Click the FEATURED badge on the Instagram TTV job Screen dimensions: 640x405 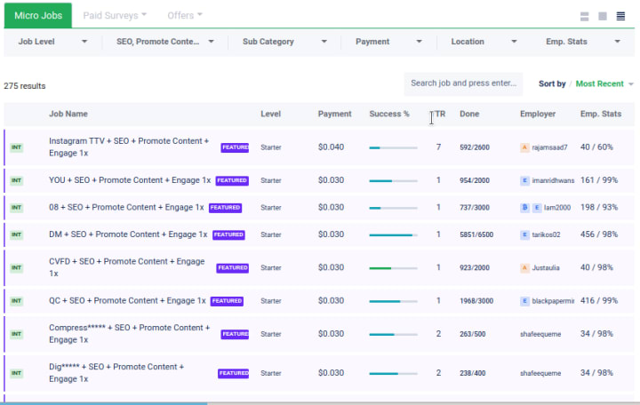tap(236, 147)
